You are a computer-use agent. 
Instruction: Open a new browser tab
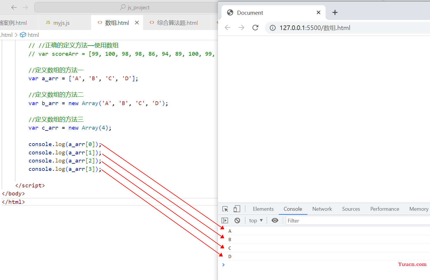click(x=335, y=12)
